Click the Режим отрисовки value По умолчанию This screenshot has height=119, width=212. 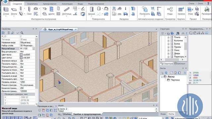point(27,85)
